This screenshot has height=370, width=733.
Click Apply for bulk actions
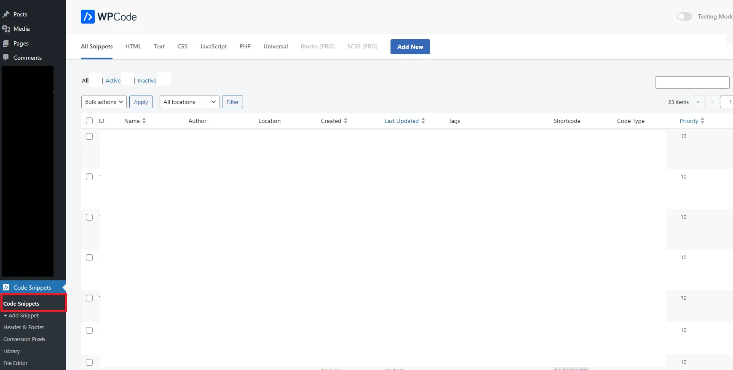tap(141, 102)
